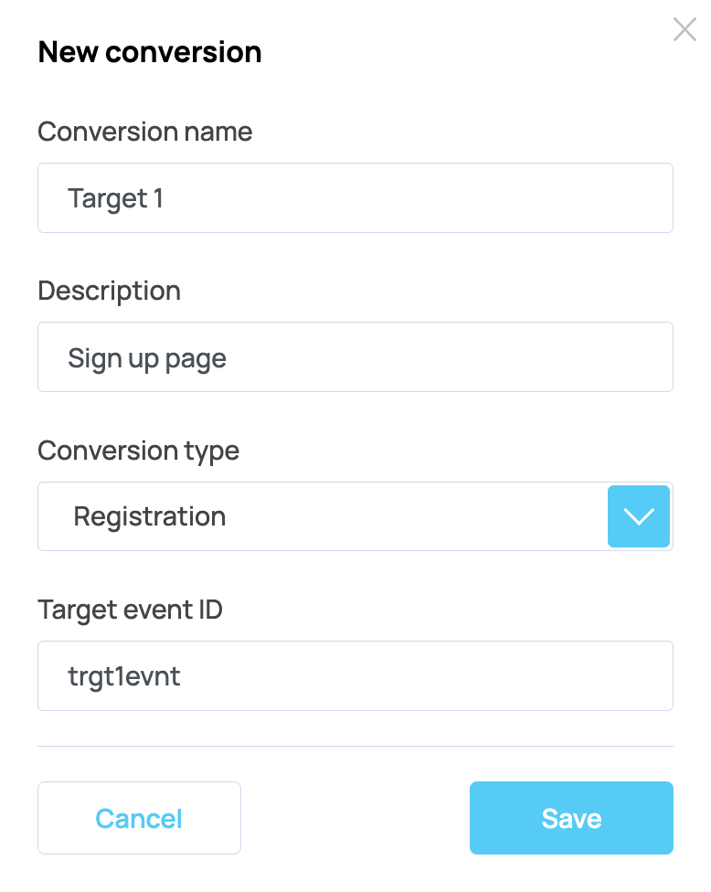Save the new conversion
This screenshot has height=892, width=711.
point(571,818)
